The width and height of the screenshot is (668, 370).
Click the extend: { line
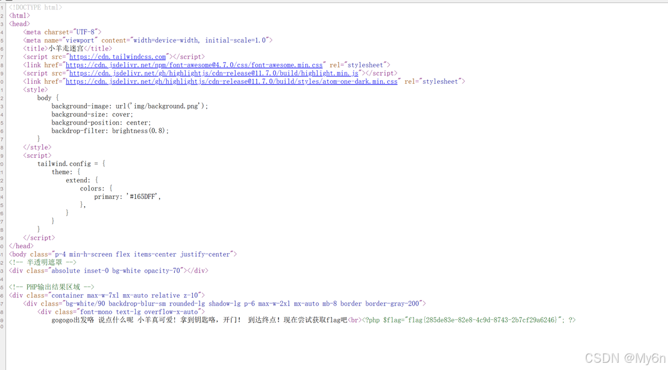[x=82, y=181]
